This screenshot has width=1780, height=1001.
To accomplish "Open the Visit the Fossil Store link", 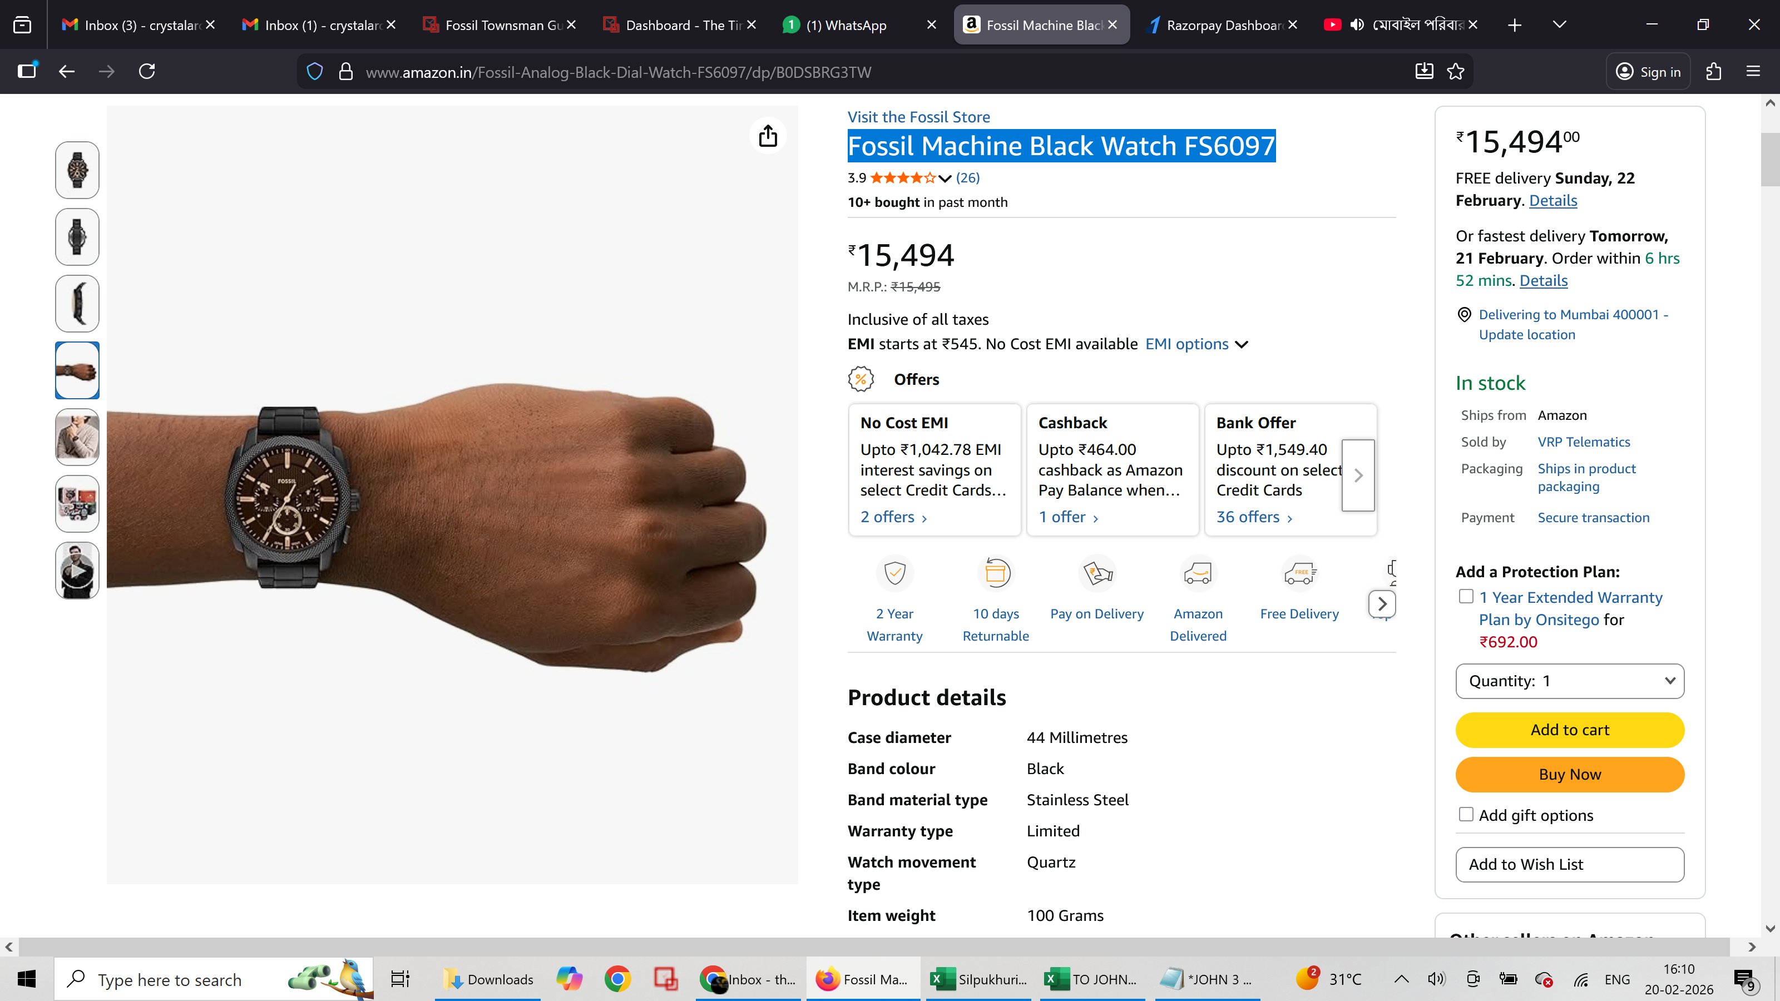I will [918, 117].
